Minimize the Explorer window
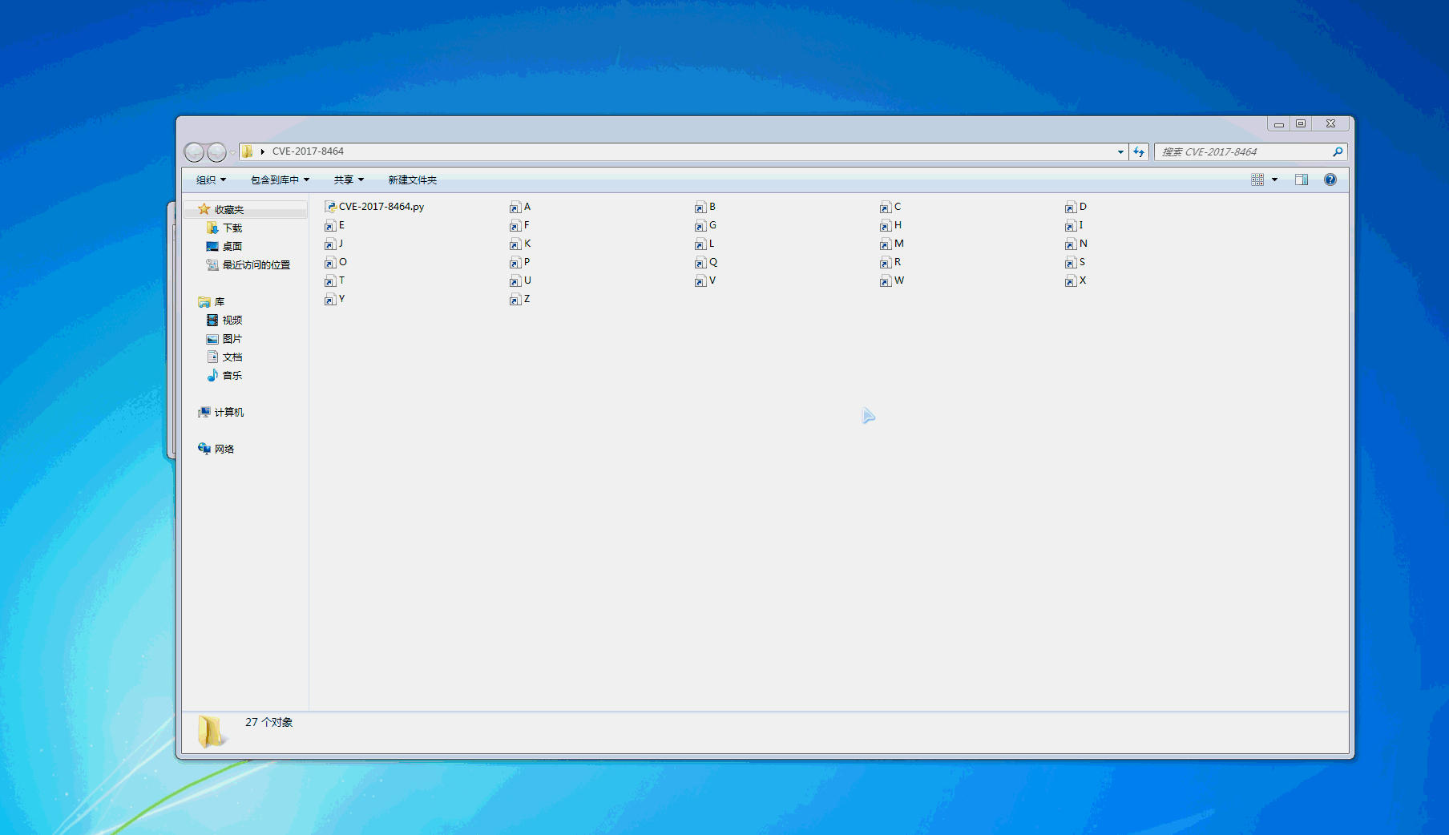 [1279, 123]
